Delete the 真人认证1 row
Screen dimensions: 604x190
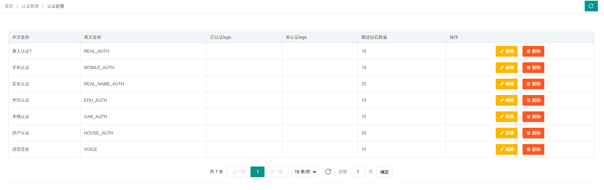[x=533, y=51]
